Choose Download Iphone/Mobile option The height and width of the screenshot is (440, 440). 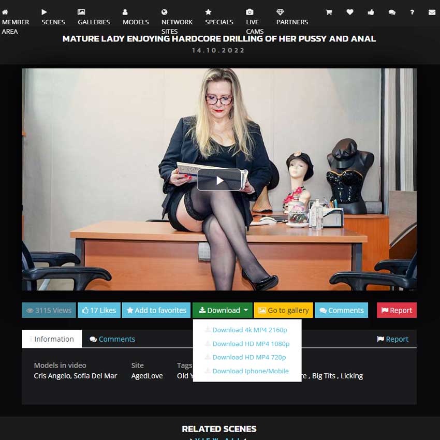click(247, 371)
